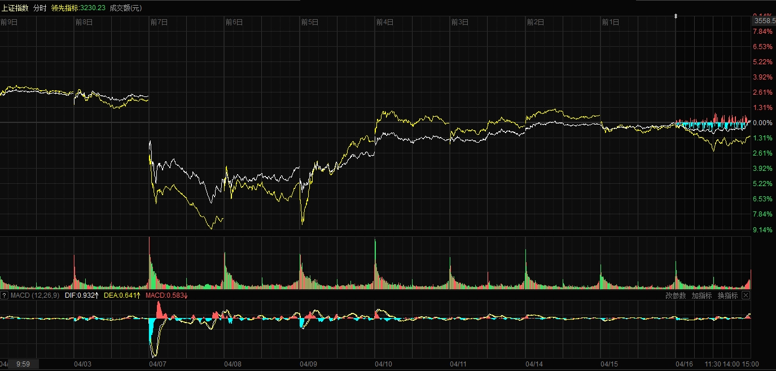Jump to the 前7日 day section
The image size is (776, 371).
pos(159,23)
